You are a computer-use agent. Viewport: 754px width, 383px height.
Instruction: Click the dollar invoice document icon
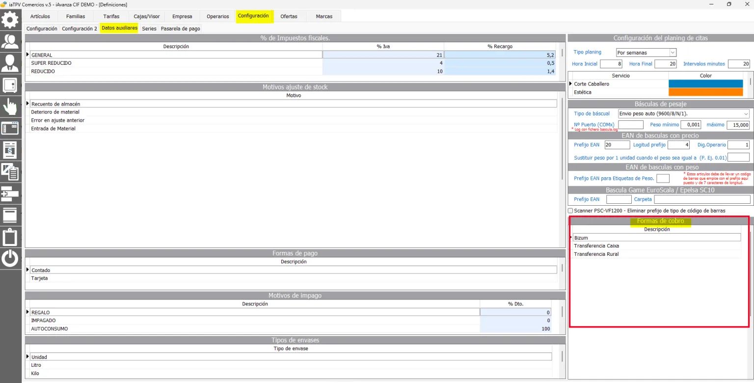(10, 149)
